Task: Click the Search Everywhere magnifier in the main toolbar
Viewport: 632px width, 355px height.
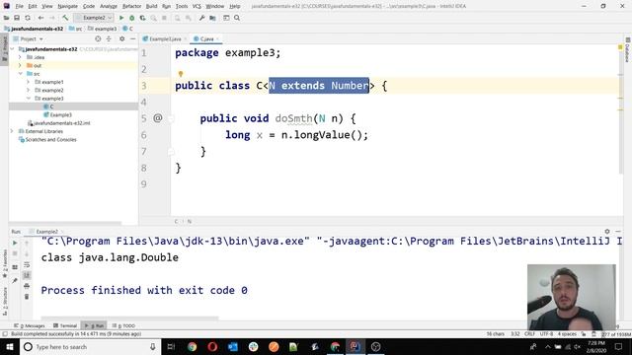Action: [x=237, y=18]
